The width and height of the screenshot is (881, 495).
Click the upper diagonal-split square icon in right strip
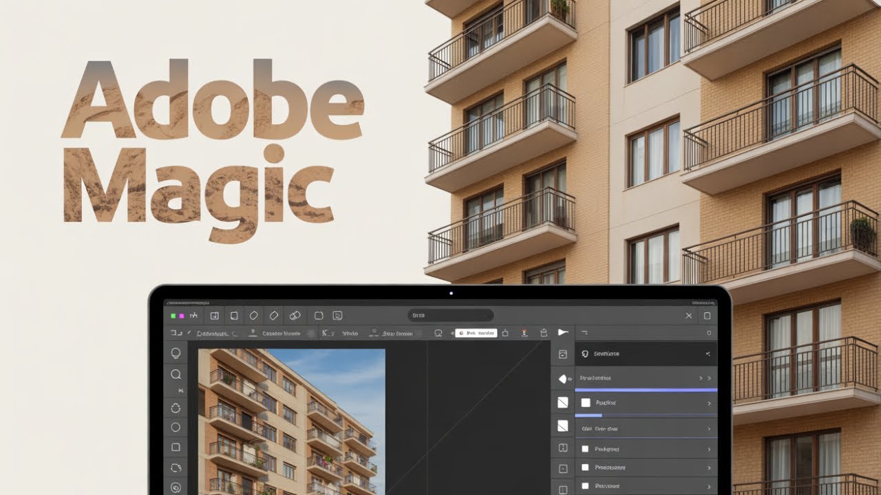[x=563, y=402]
